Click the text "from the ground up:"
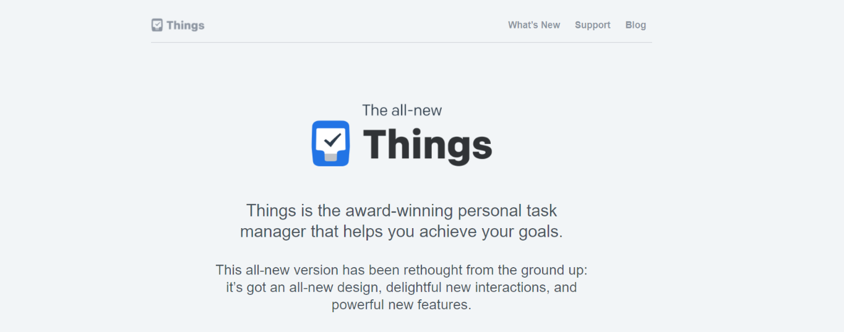 (x=527, y=270)
